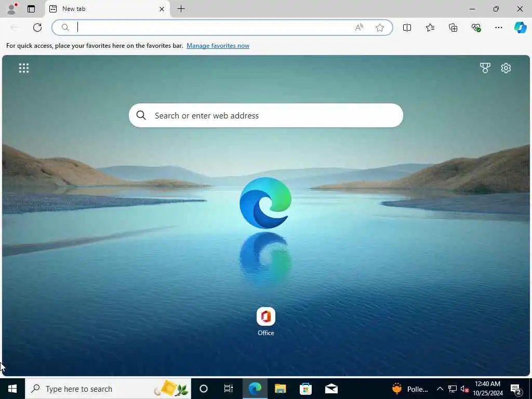Open the Edge profile icon

[x=12, y=9]
